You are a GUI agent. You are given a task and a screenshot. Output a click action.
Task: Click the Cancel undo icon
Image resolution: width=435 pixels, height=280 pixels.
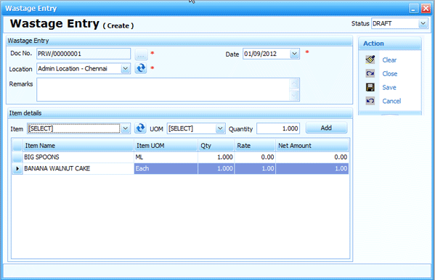tap(370, 101)
